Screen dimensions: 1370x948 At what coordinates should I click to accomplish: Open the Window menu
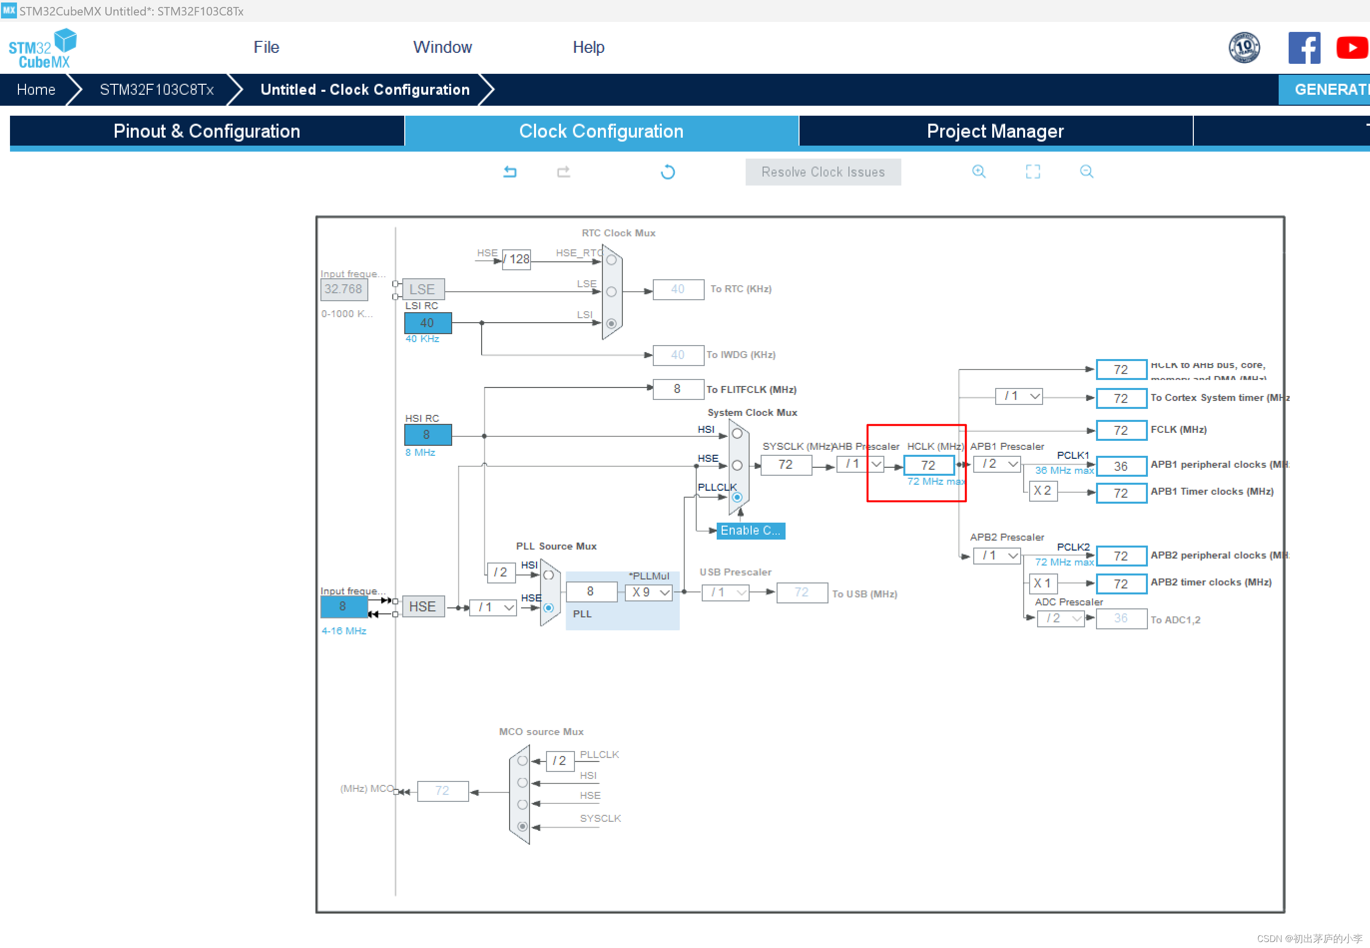coord(442,47)
